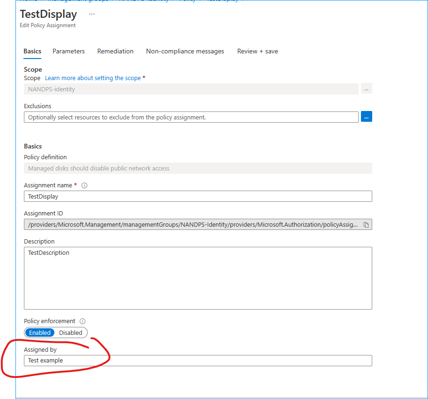
Task: Select the Basics tab
Action: [x=32, y=51]
